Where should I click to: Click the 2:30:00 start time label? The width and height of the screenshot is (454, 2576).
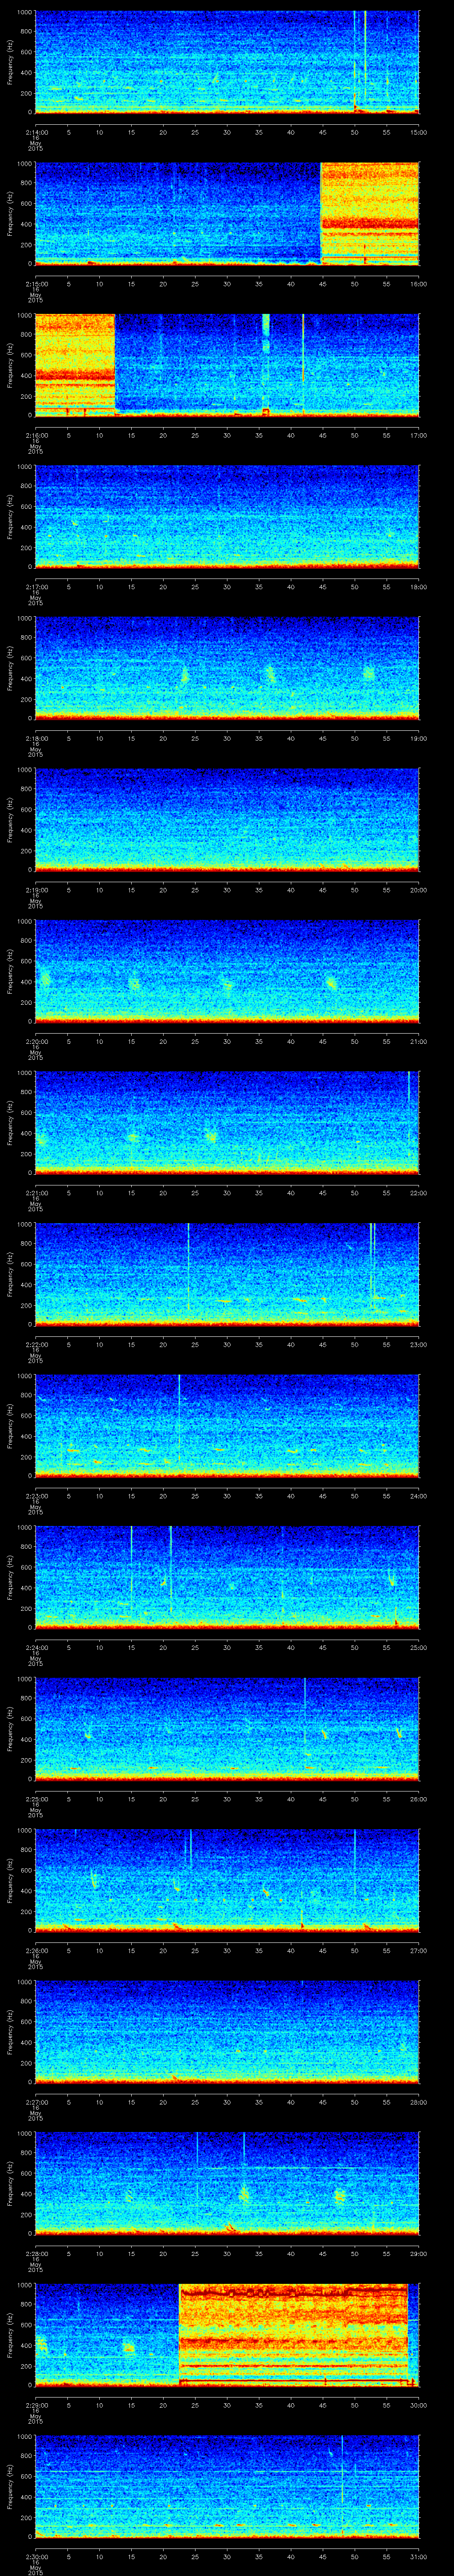pos(36,2556)
